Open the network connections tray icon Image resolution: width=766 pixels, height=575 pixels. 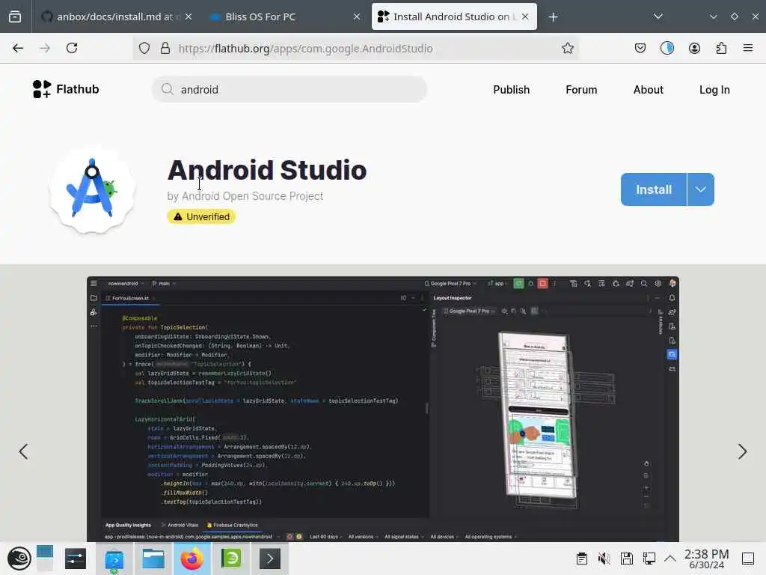pos(649,559)
